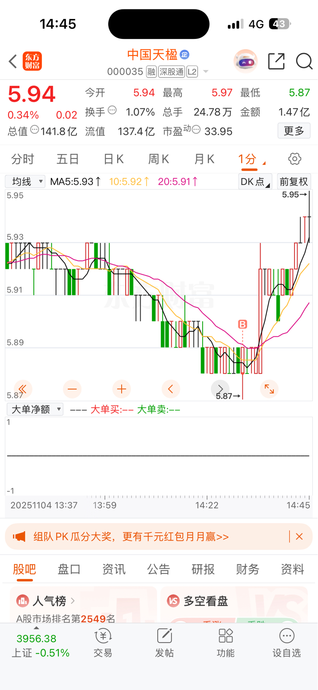Tap the L2 level tag

coord(192,72)
